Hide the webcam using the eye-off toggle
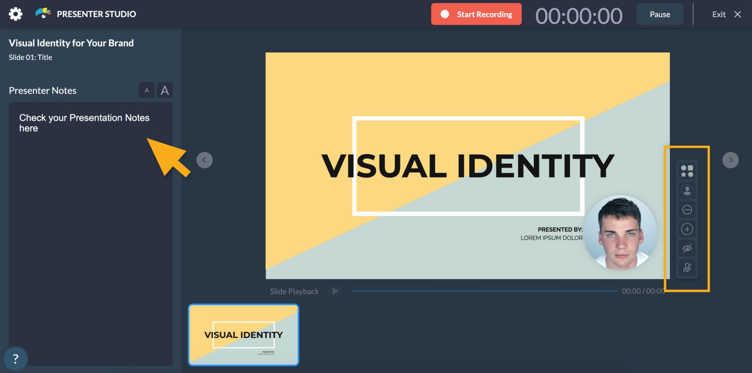 [687, 249]
